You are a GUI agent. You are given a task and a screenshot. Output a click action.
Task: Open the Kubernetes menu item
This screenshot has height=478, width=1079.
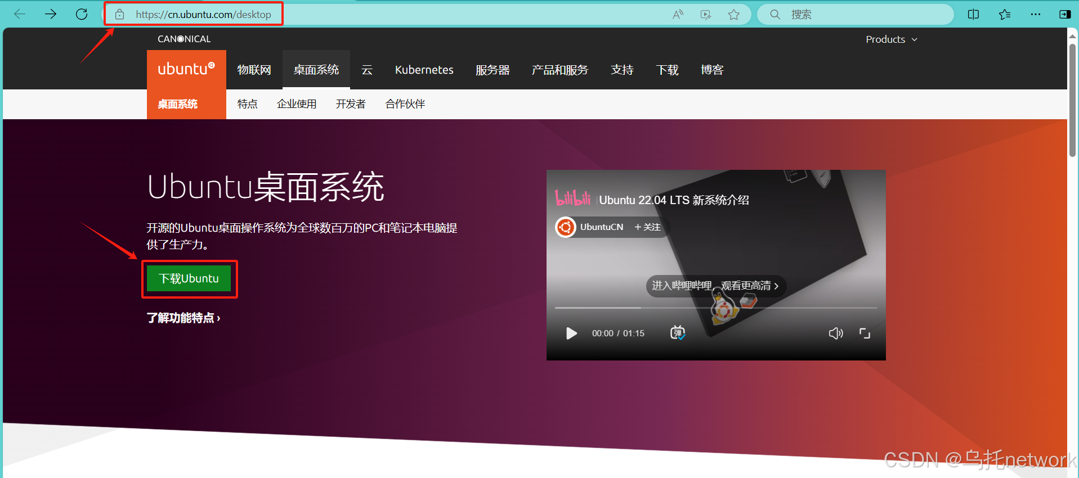(424, 70)
